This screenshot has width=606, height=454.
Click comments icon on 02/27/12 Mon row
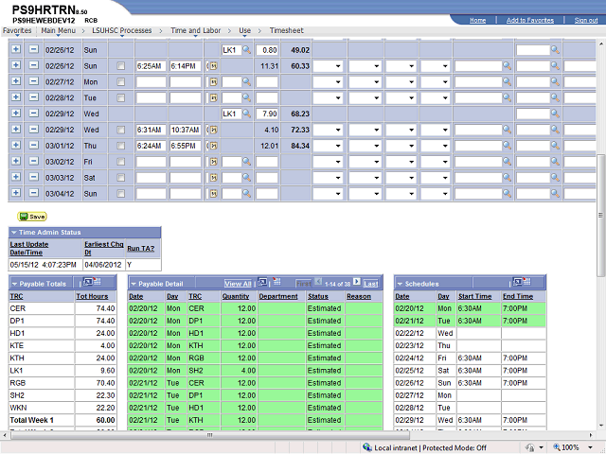tap(213, 82)
